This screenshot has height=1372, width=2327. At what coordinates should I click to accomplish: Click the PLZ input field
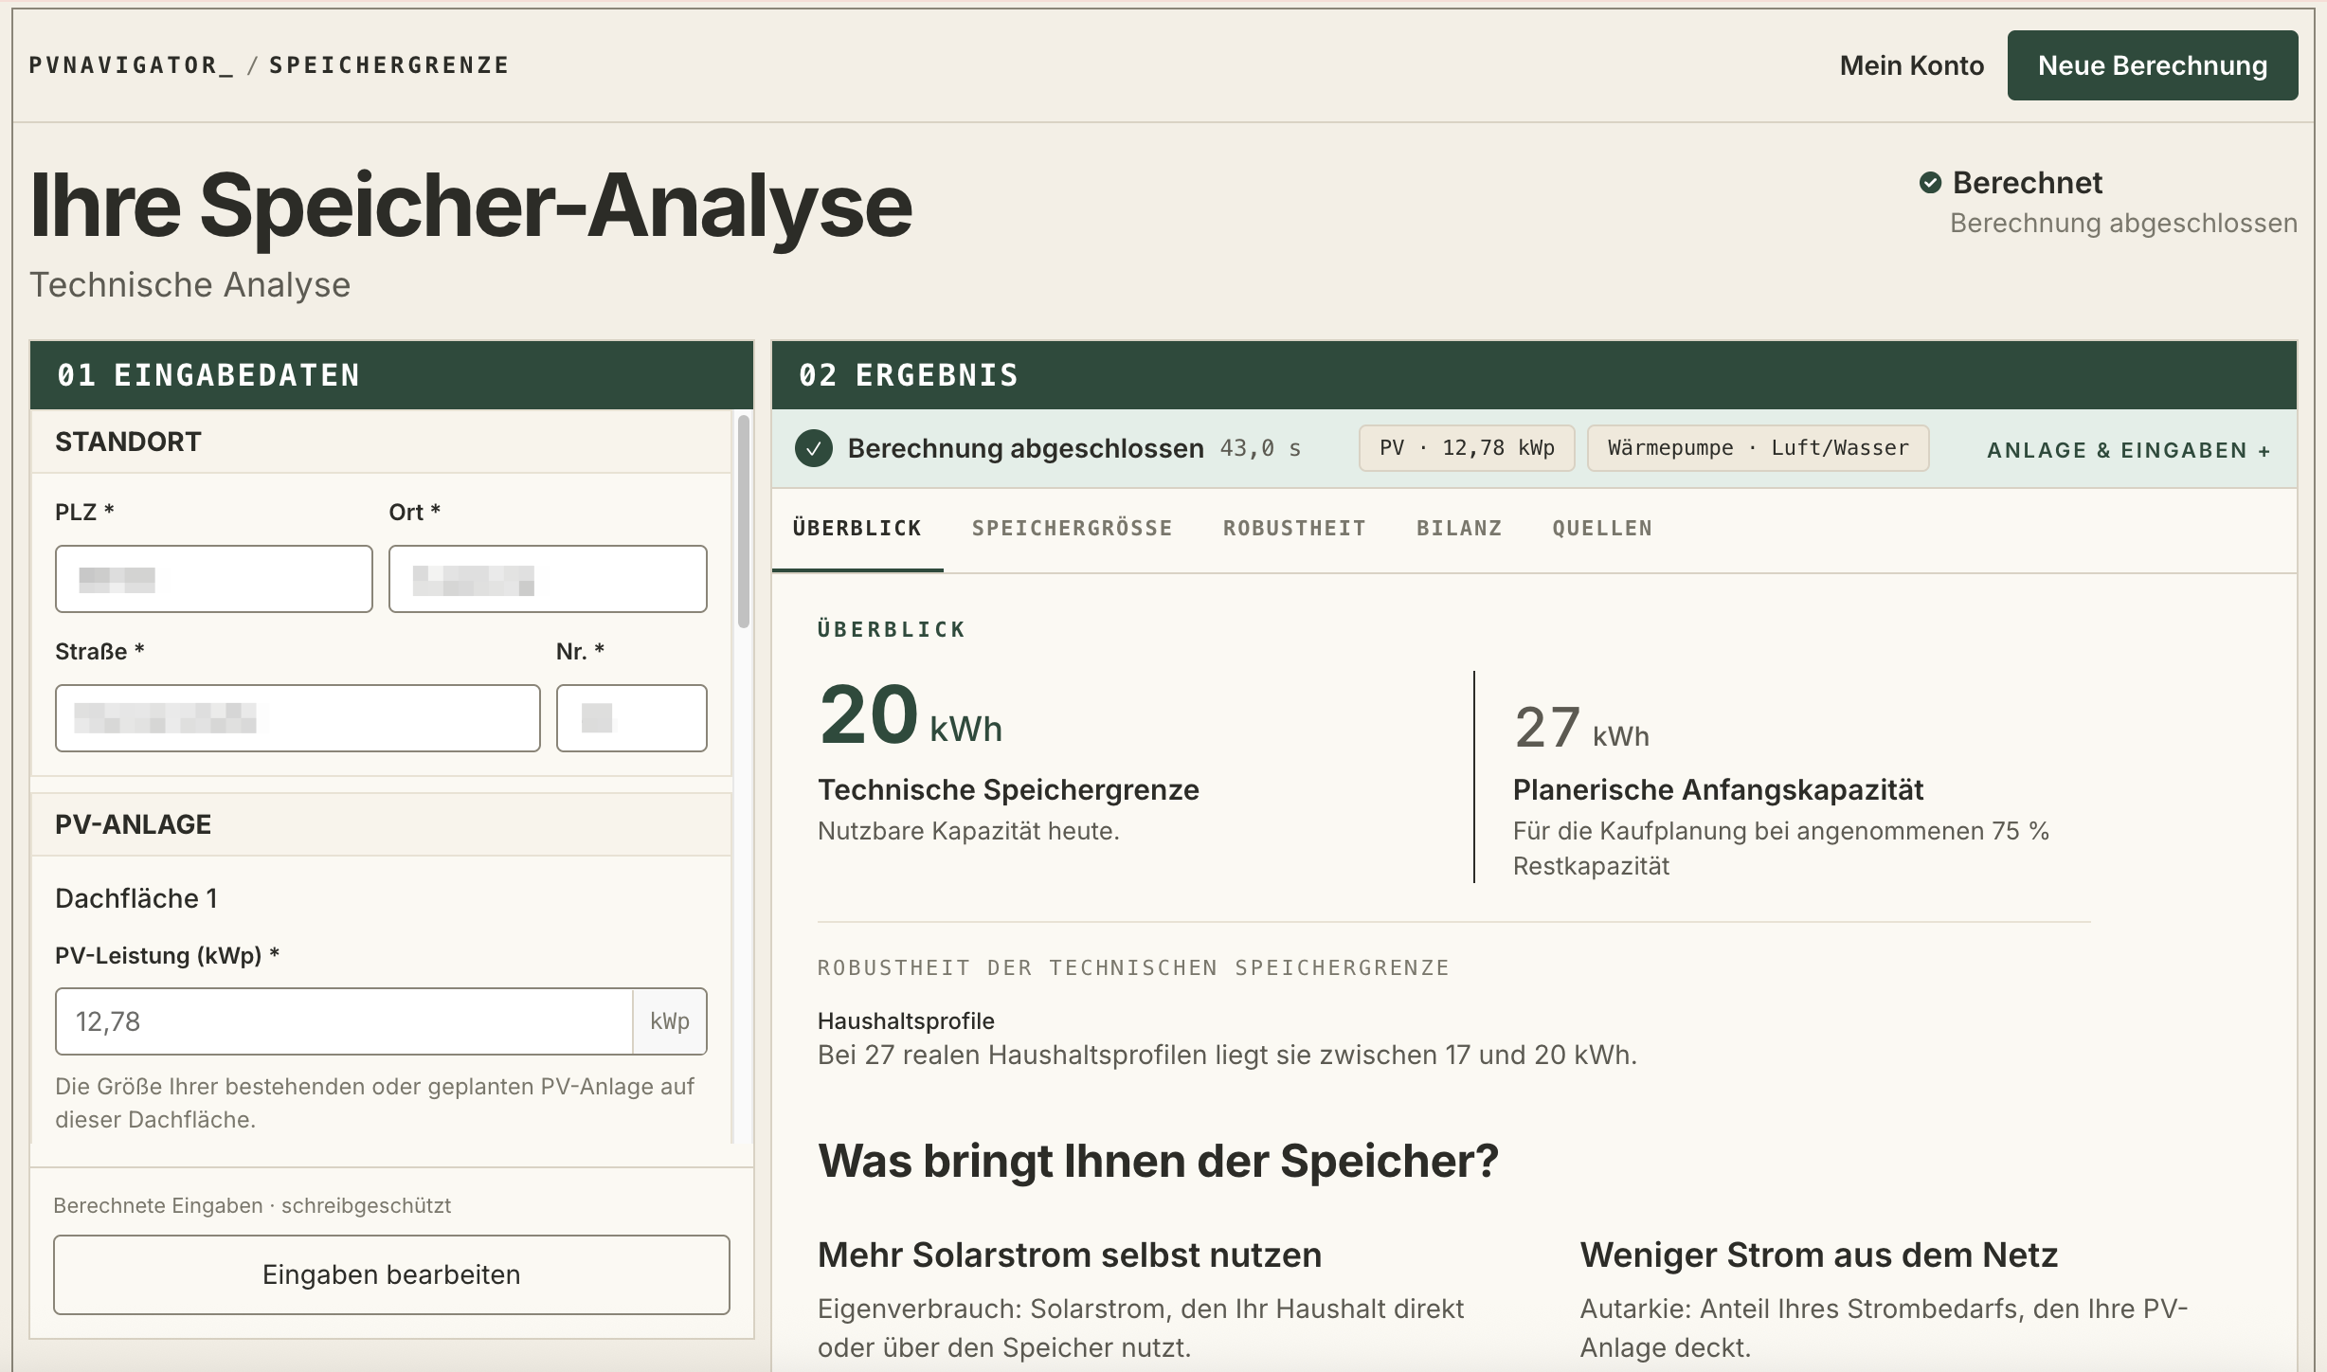click(x=214, y=579)
